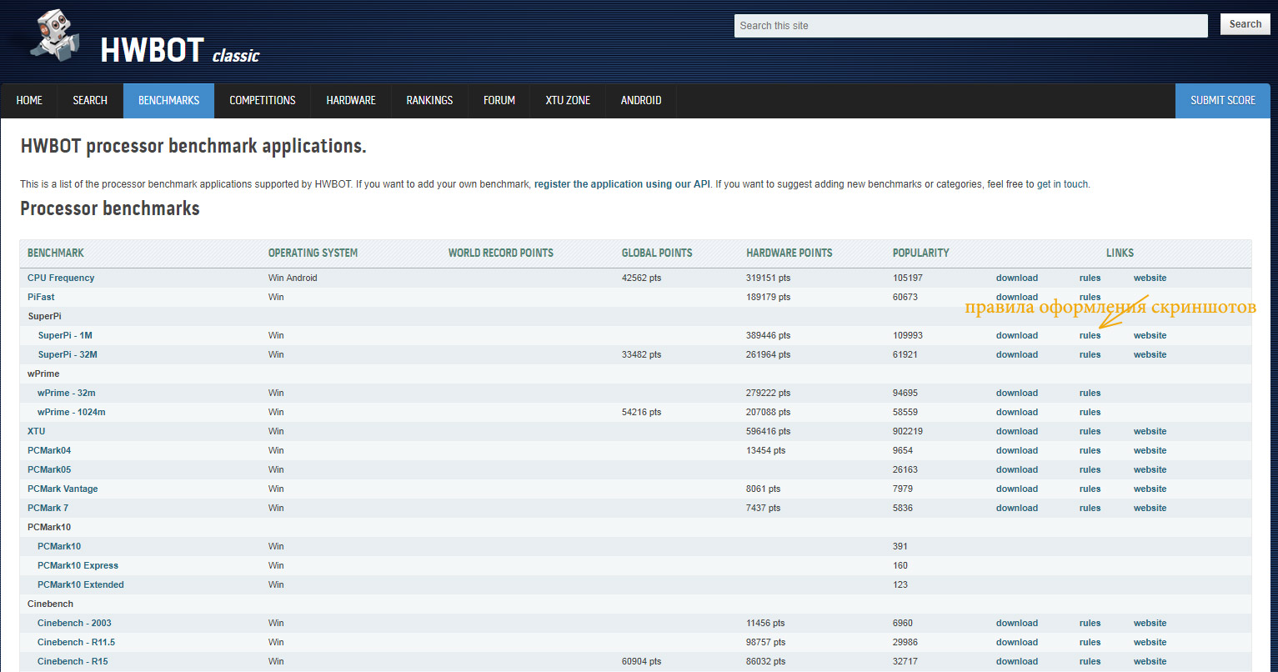Download SuperPi - 32M
This screenshot has height=672, width=1278.
[1017, 354]
